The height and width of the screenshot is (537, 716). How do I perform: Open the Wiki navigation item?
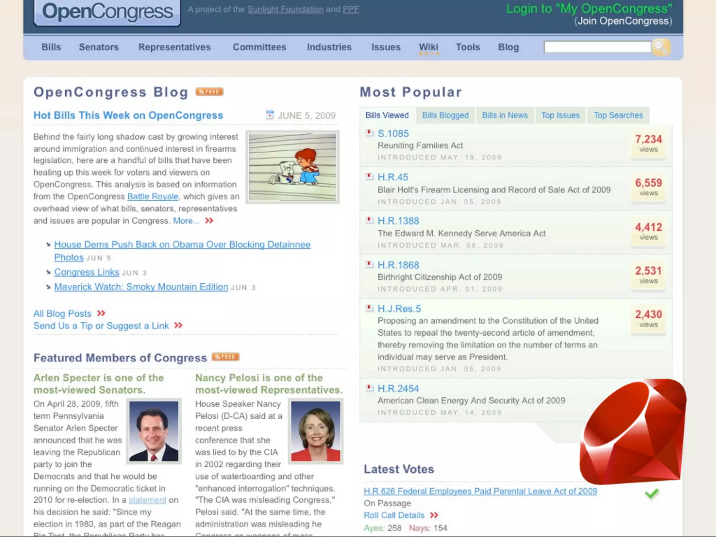[x=428, y=47]
